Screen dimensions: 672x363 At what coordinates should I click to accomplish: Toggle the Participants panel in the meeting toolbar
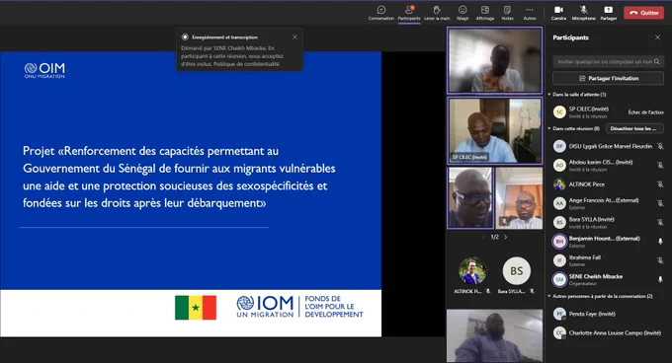409,13
